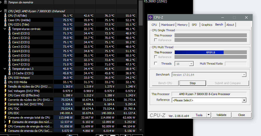The width and height of the screenshot is (261, 136).
Task: Open the About tab in CPU-Z
Action: coord(230,25)
